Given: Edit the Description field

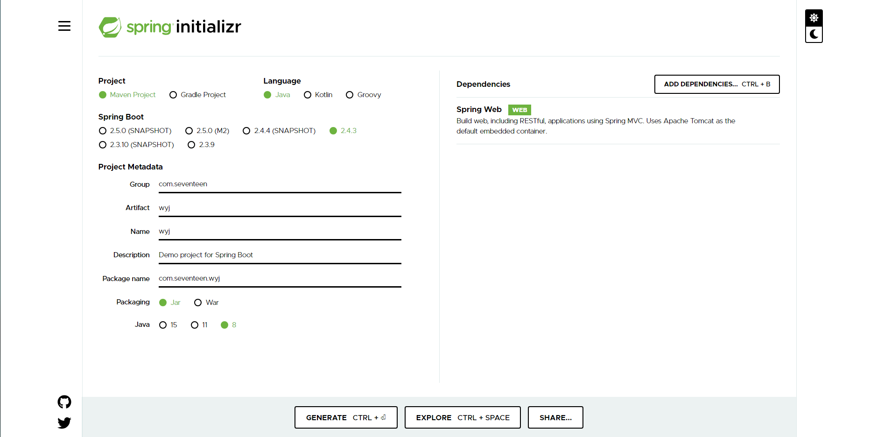Looking at the screenshot, I should [x=280, y=255].
